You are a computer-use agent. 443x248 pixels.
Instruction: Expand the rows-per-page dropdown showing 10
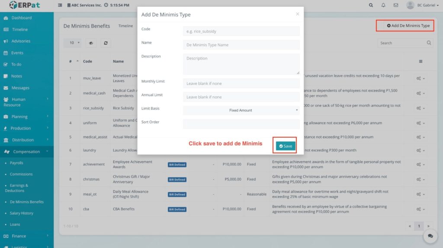[x=72, y=43]
